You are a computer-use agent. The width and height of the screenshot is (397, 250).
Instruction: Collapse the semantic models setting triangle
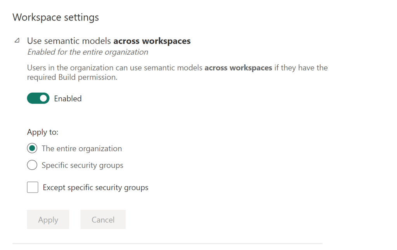coord(17,41)
